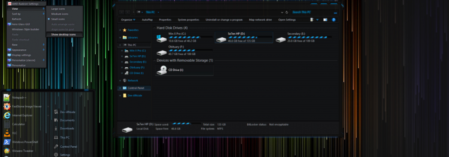Open This PC icon in start menu
The height and width of the screenshot is (157, 449).
click(56, 138)
